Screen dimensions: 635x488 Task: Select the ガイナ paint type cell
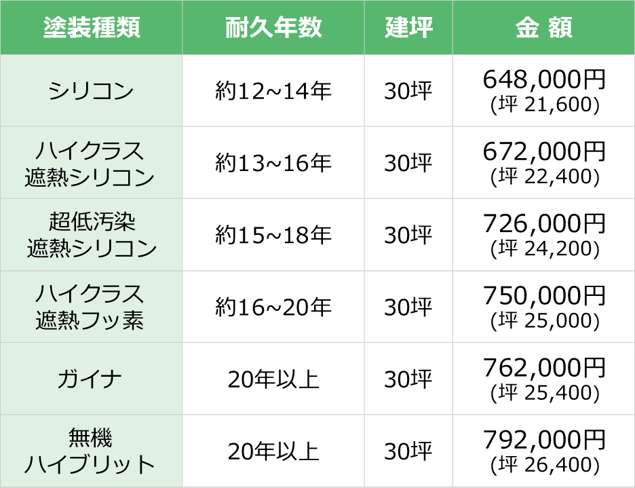tap(92, 379)
